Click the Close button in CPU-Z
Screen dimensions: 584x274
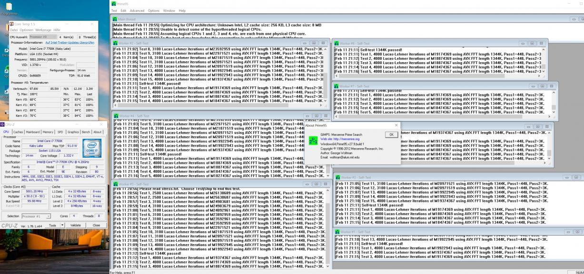(x=97, y=225)
